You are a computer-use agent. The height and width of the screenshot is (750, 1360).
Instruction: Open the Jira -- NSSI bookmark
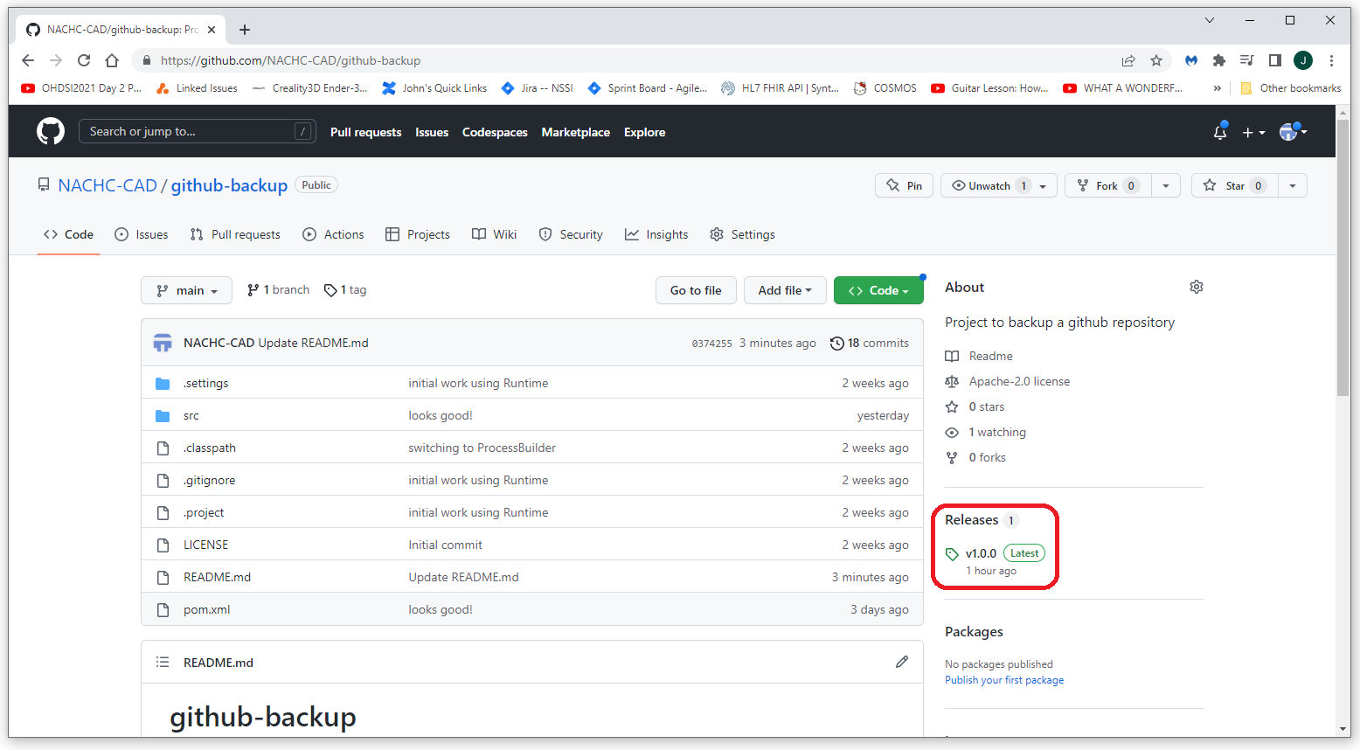537,88
